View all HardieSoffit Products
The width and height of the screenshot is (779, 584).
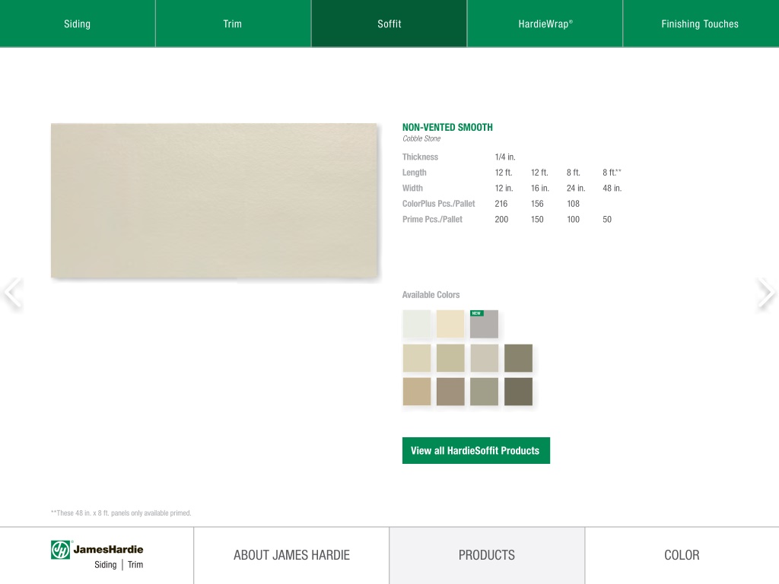point(476,450)
